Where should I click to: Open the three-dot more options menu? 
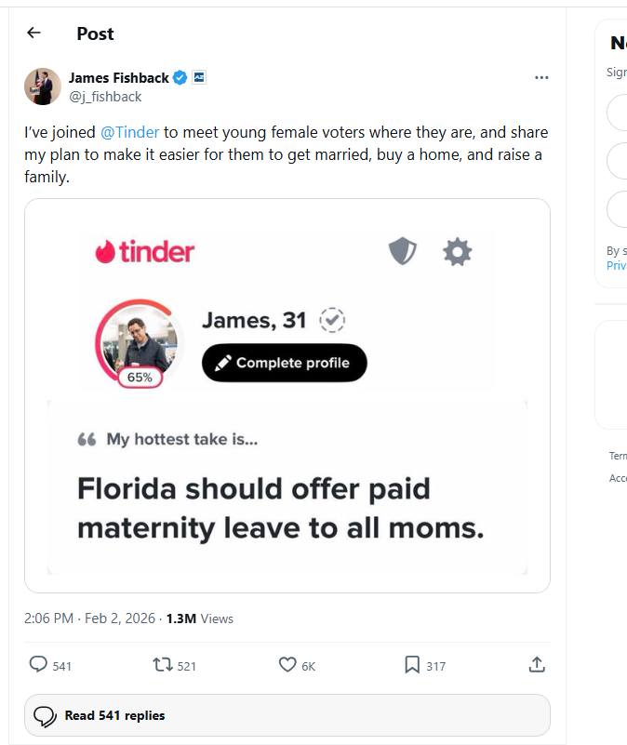(x=541, y=78)
